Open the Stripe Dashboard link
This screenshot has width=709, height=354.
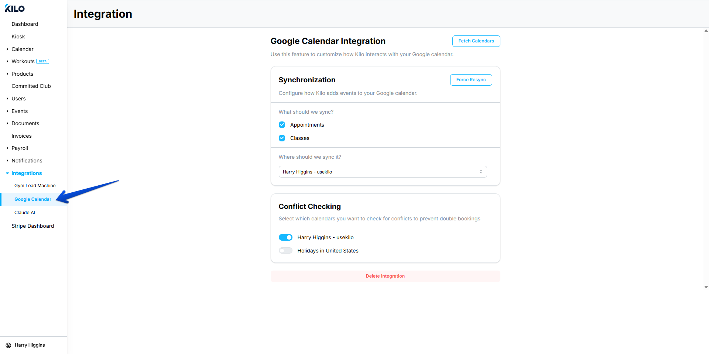(33, 226)
